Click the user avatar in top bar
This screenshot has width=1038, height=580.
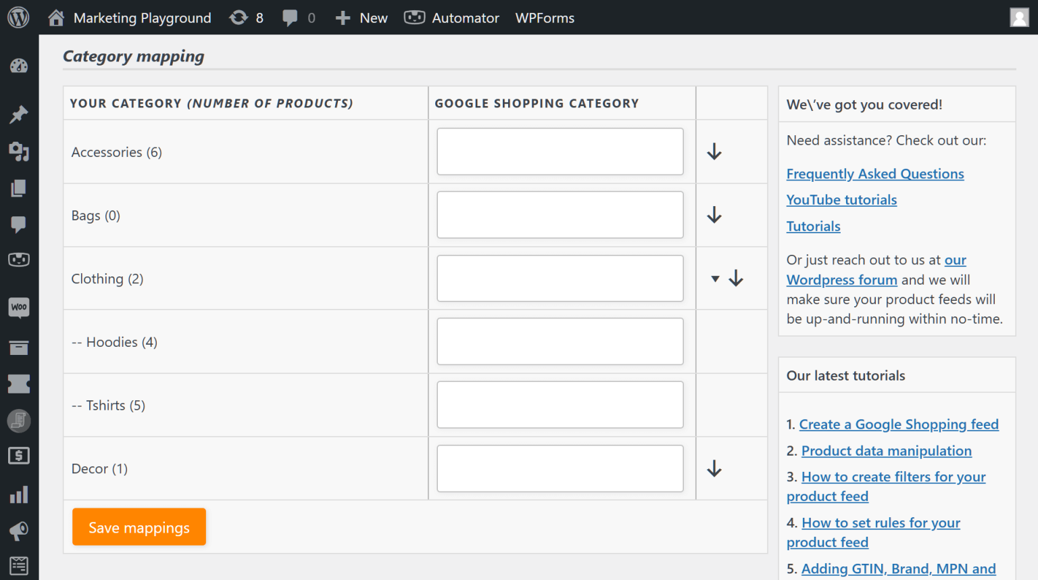click(1019, 17)
